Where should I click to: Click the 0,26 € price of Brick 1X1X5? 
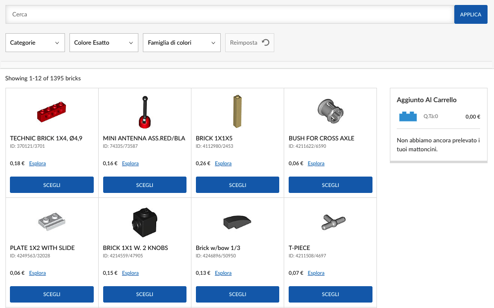tap(203, 163)
